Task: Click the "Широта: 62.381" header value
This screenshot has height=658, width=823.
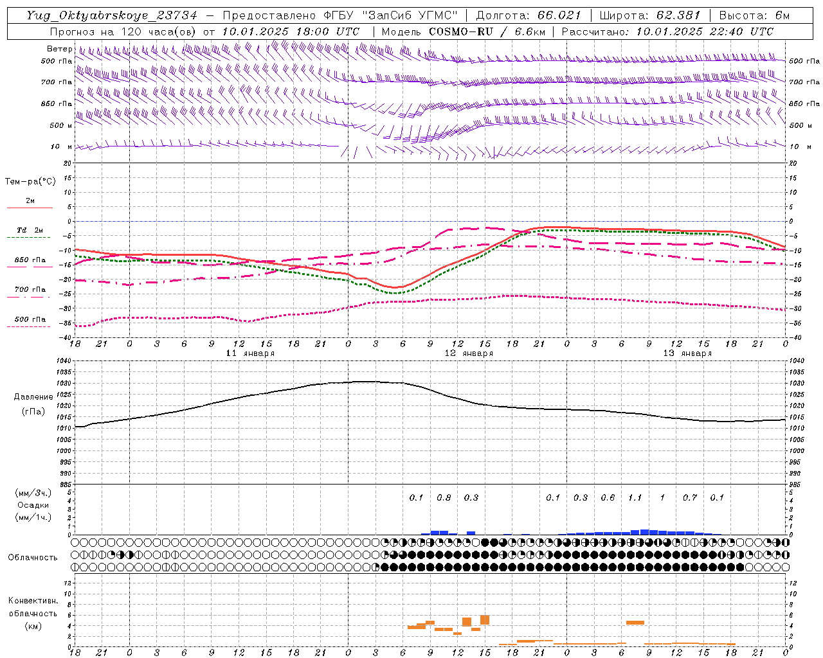Action: 649,15
